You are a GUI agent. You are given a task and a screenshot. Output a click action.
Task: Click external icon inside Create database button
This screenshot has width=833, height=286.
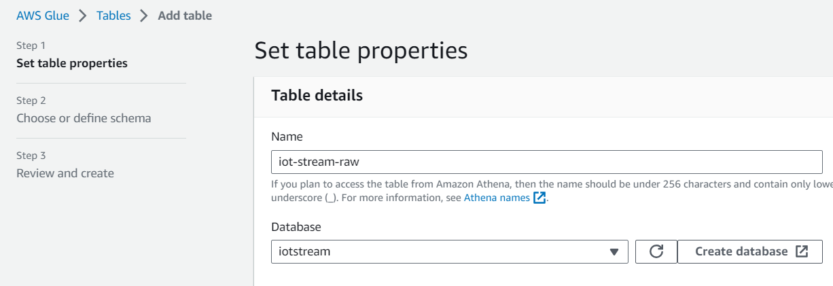click(802, 251)
